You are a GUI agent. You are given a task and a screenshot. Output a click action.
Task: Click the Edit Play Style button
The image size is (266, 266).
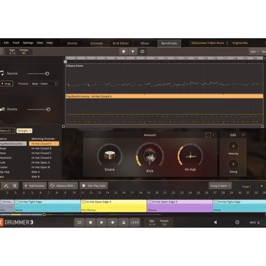pos(94,186)
